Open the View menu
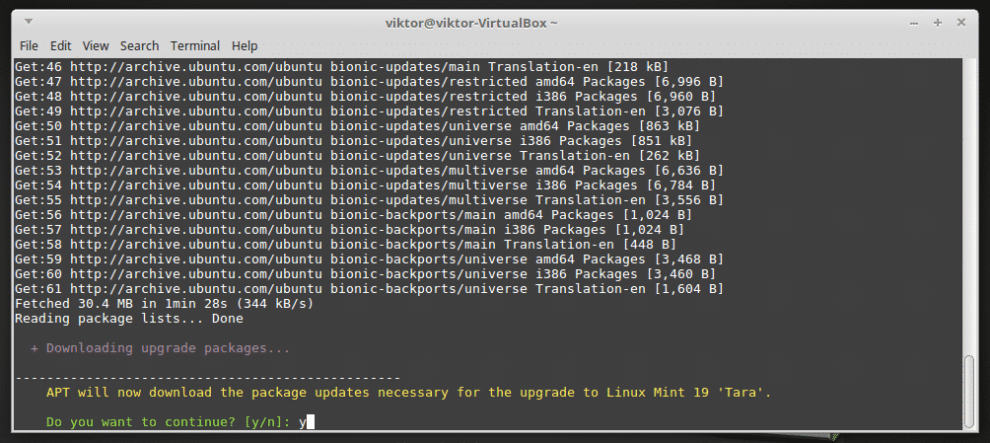The height and width of the screenshot is (443, 990). [96, 45]
